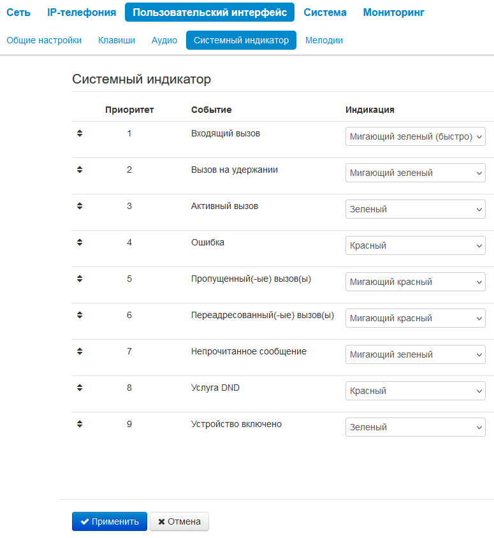The image size is (494, 538).
Task: Open the Клавиши tab
Action: click(x=117, y=40)
